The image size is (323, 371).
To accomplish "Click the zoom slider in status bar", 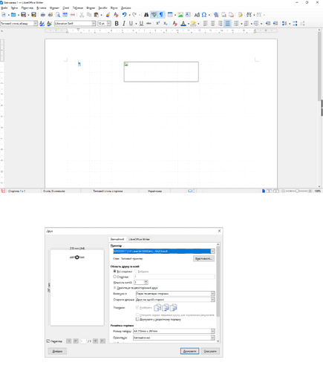I will pyautogui.click(x=297, y=191).
